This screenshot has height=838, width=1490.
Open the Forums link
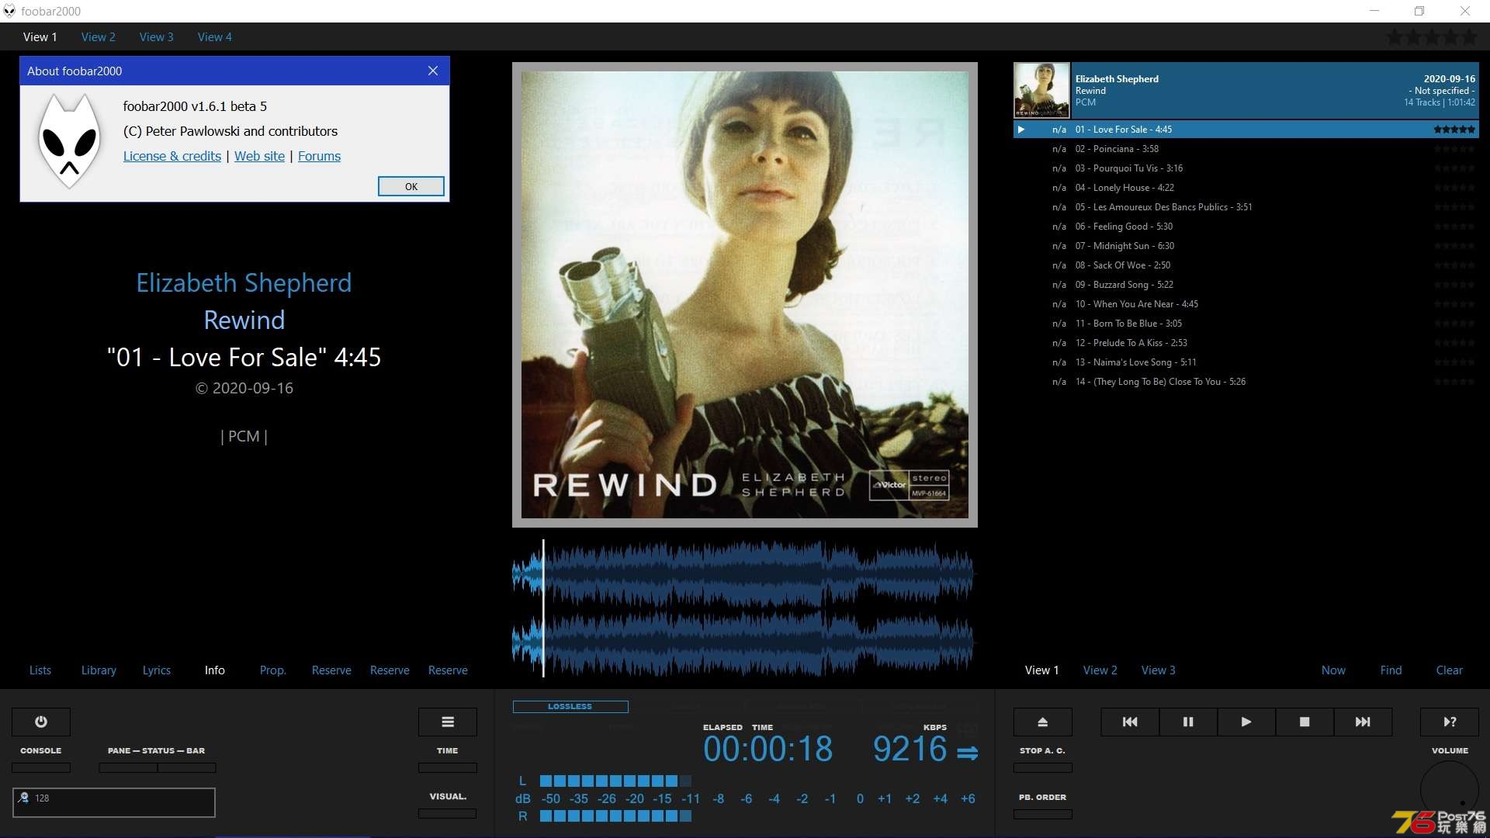point(319,156)
